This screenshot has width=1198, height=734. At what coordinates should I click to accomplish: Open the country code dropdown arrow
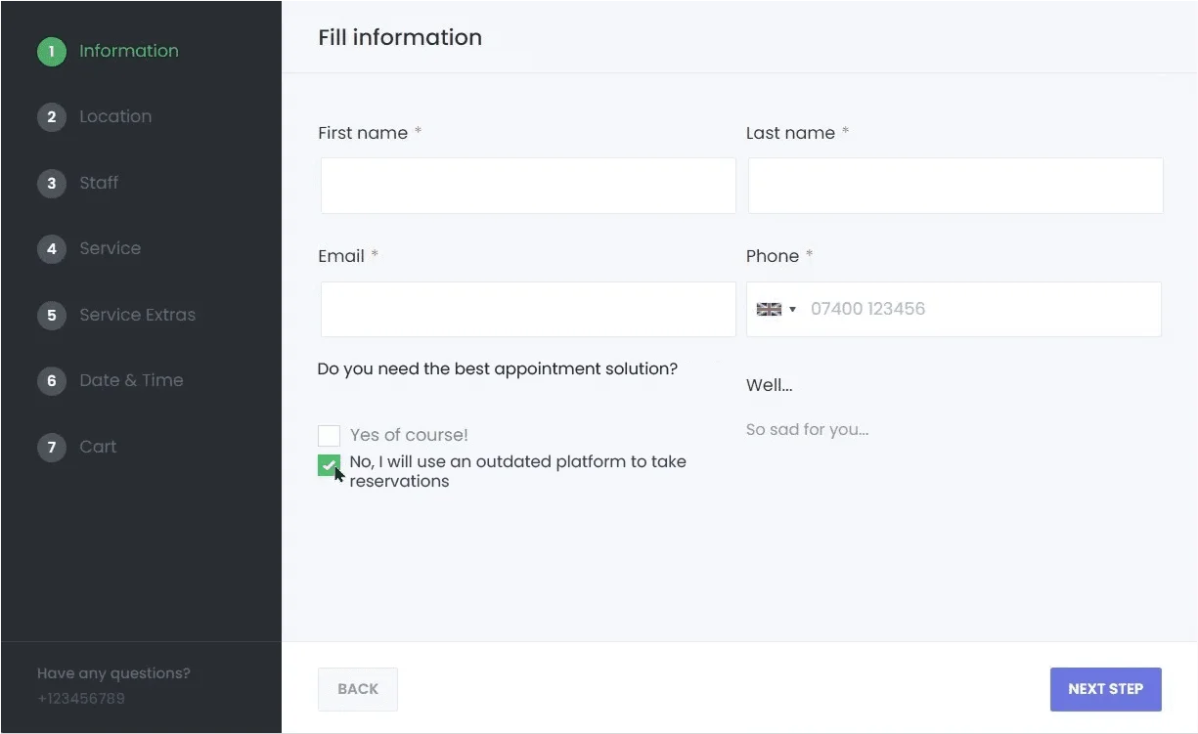tap(792, 310)
